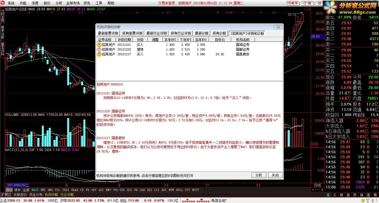Switch to 最新行业评测 tab
The width and height of the screenshot is (379, 203).
(156, 33)
